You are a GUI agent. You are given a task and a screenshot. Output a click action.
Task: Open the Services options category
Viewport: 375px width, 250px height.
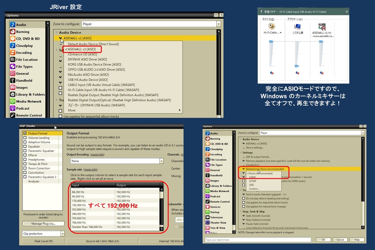tap(213, 207)
